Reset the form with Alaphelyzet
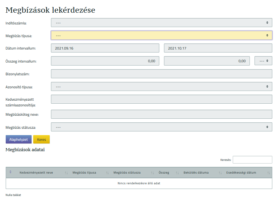The image size is (277, 204). tap(18, 139)
